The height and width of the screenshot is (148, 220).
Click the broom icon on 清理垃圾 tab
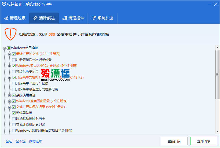(x=6, y=18)
